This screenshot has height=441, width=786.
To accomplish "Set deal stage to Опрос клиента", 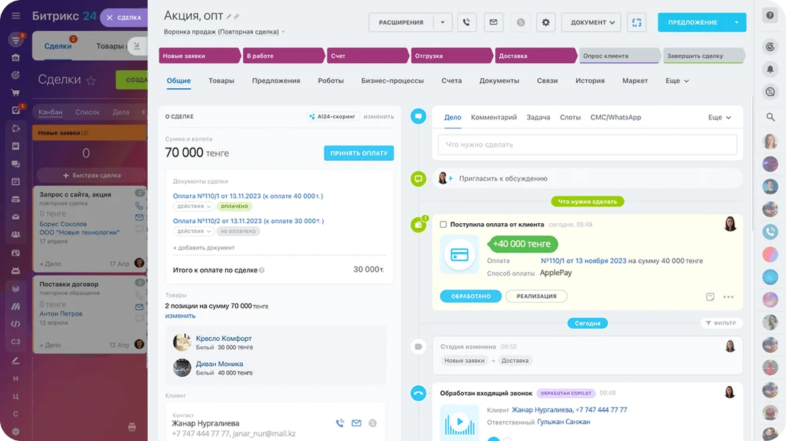I will click(x=620, y=55).
